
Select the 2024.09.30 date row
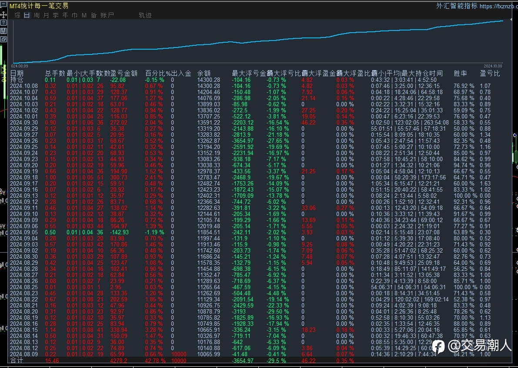coord(24,122)
